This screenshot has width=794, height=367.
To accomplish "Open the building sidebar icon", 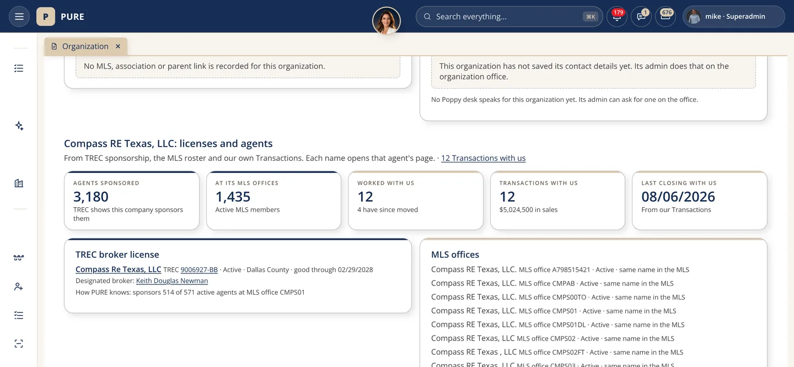I will coord(19,183).
